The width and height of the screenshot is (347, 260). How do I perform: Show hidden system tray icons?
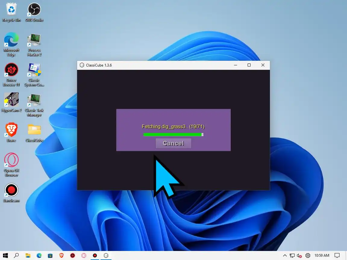coord(285,255)
